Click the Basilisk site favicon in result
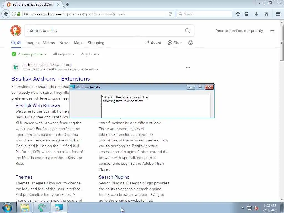This screenshot has width=284, height=213. coord(16,67)
